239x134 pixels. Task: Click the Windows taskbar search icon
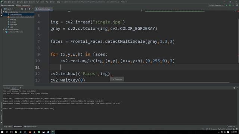click(x=7, y=132)
